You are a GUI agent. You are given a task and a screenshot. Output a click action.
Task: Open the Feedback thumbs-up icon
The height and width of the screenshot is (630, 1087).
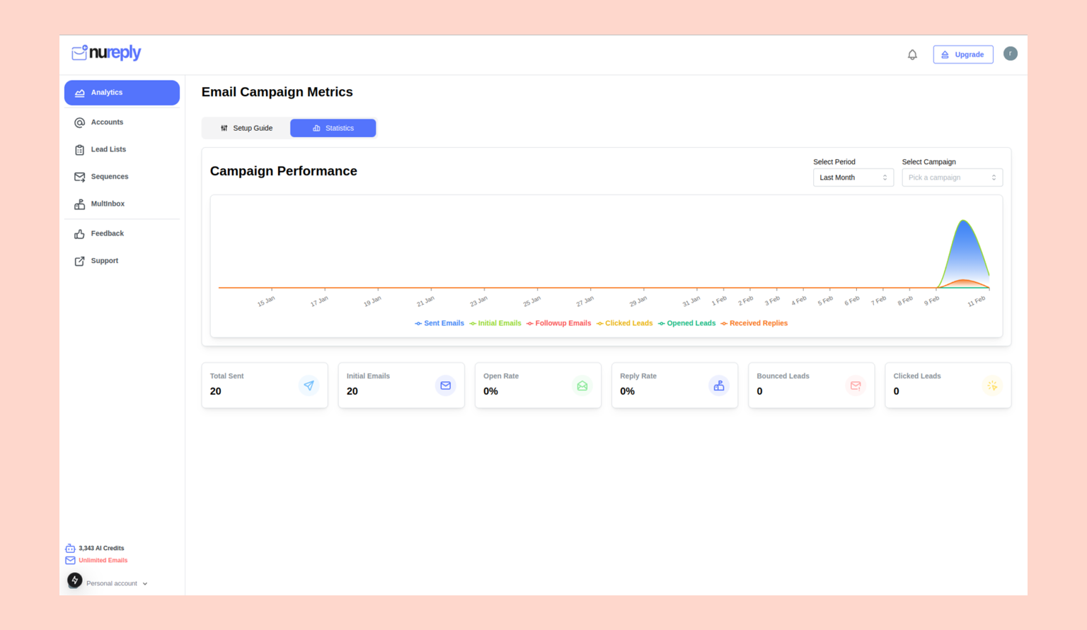click(x=79, y=233)
